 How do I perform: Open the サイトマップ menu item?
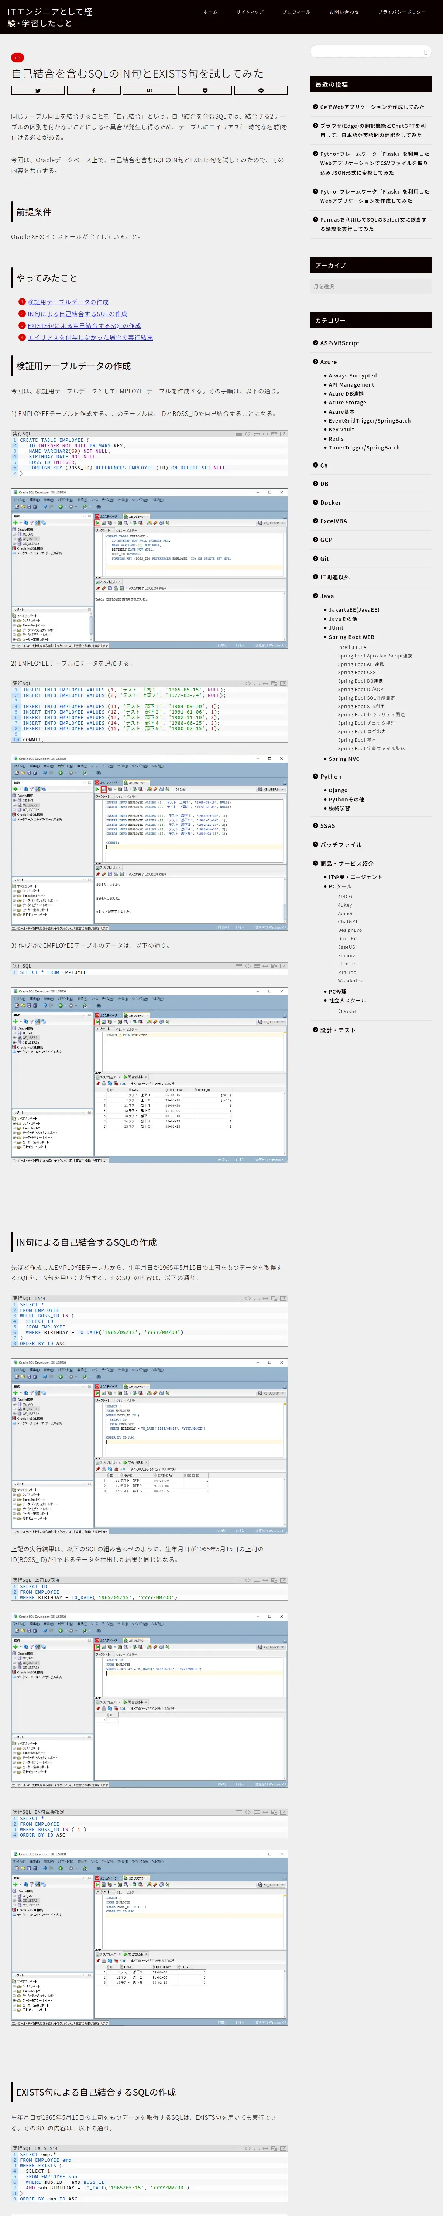[250, 12]
